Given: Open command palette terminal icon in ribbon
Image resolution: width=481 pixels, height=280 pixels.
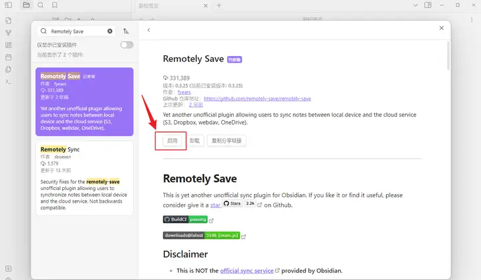Looking at the screenshot, I should 8,82.
